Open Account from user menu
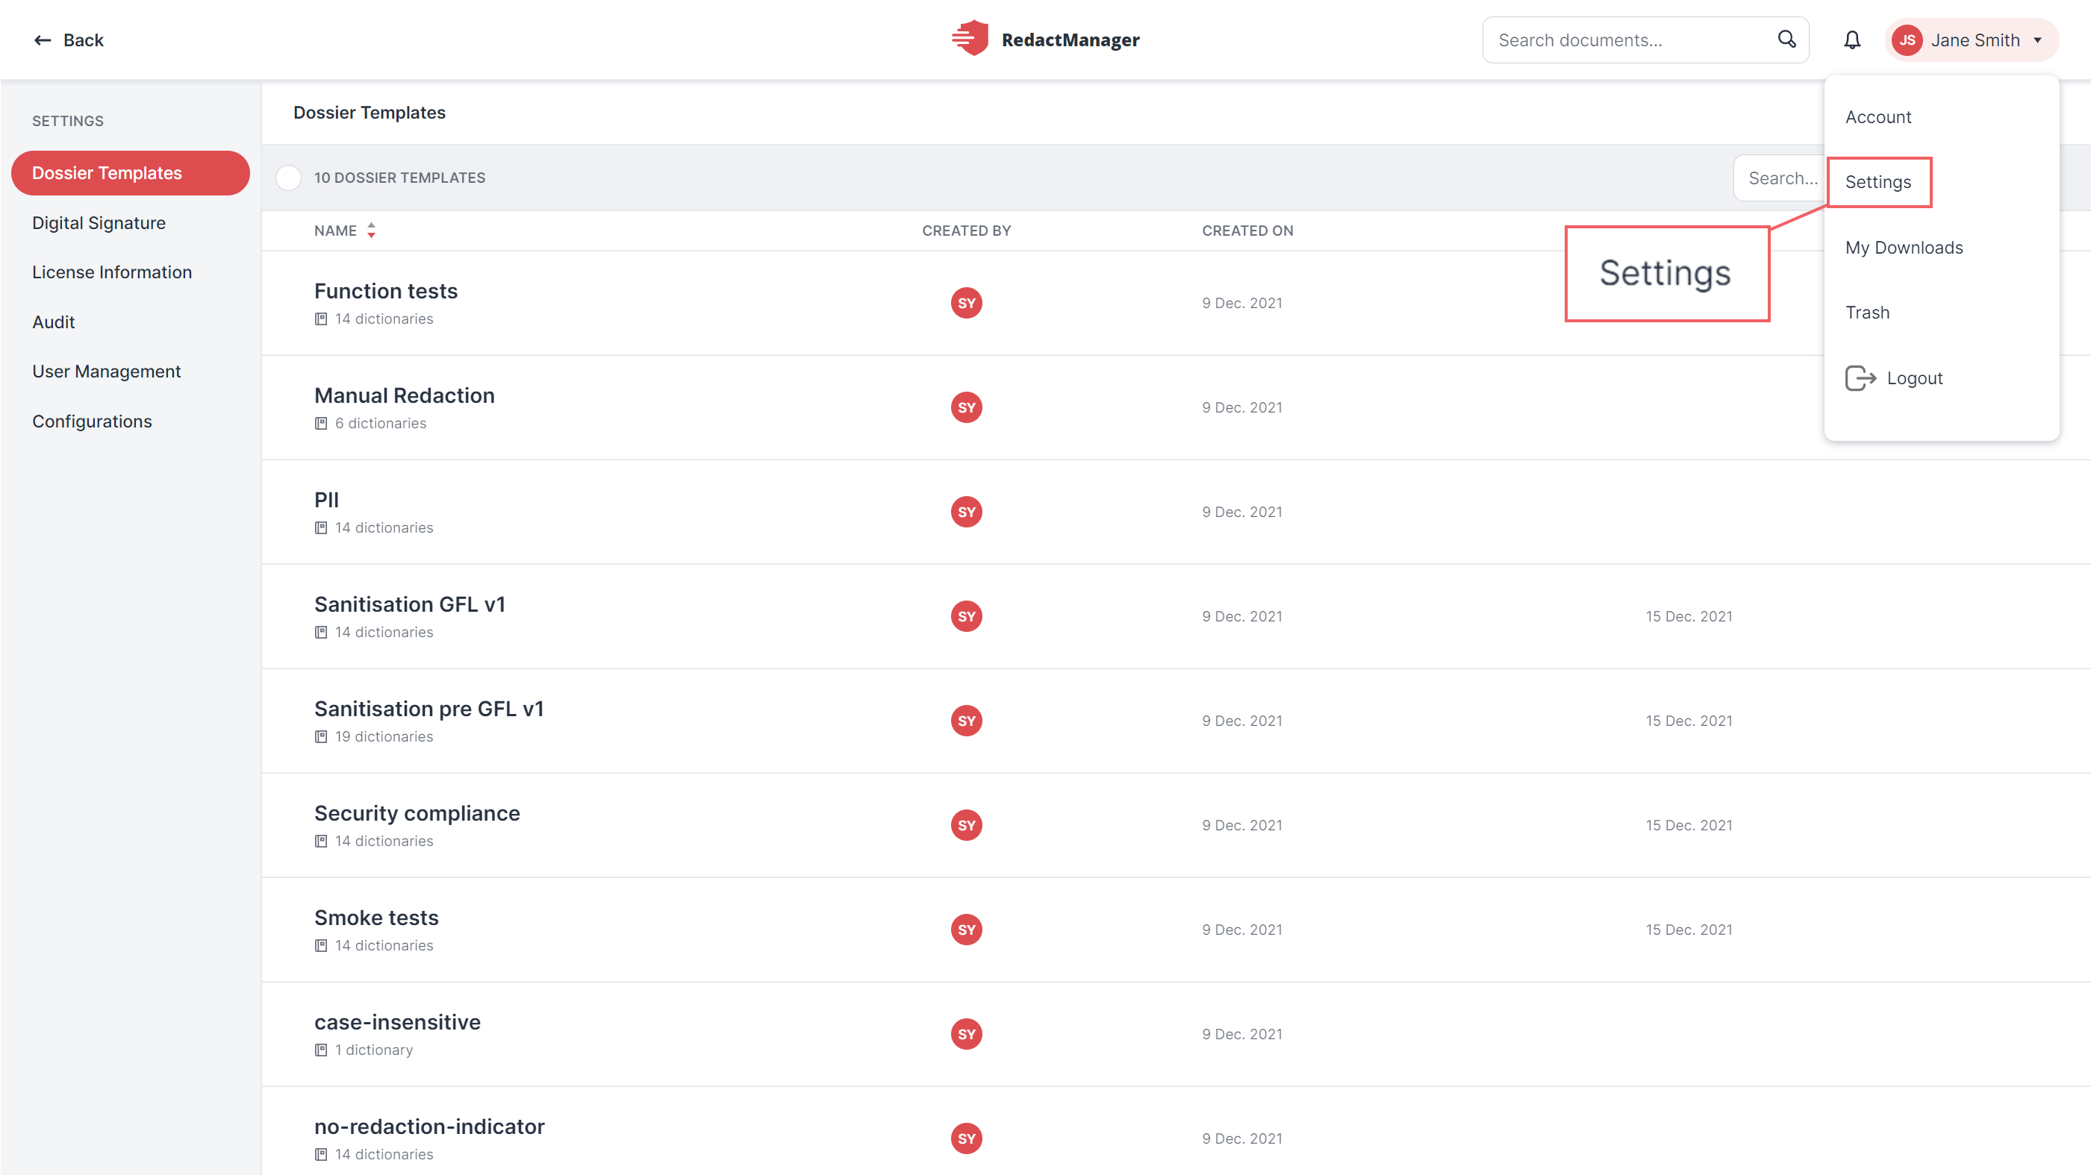This screenshot has height=1175, width=2091. 1878,117
